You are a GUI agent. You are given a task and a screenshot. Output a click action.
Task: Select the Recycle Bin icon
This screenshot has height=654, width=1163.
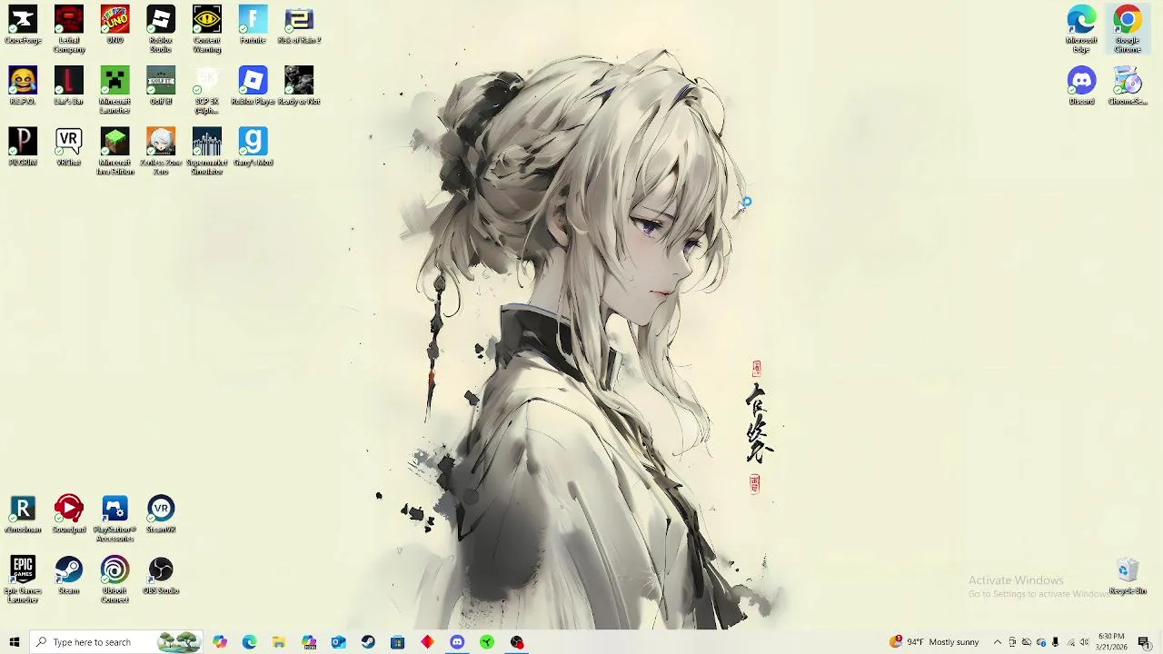tap(1128, 576)
